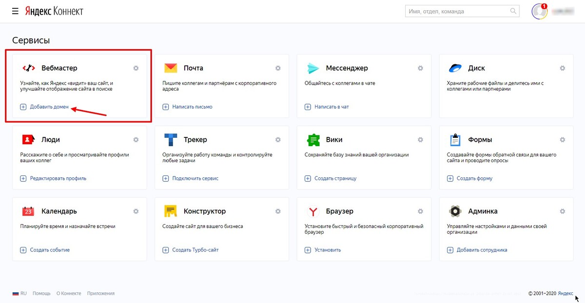Open settings gear for Календарь
Image resolution: width=585 pixels, height=303 pixels.
pyautogui.click(x=136, y=211)
